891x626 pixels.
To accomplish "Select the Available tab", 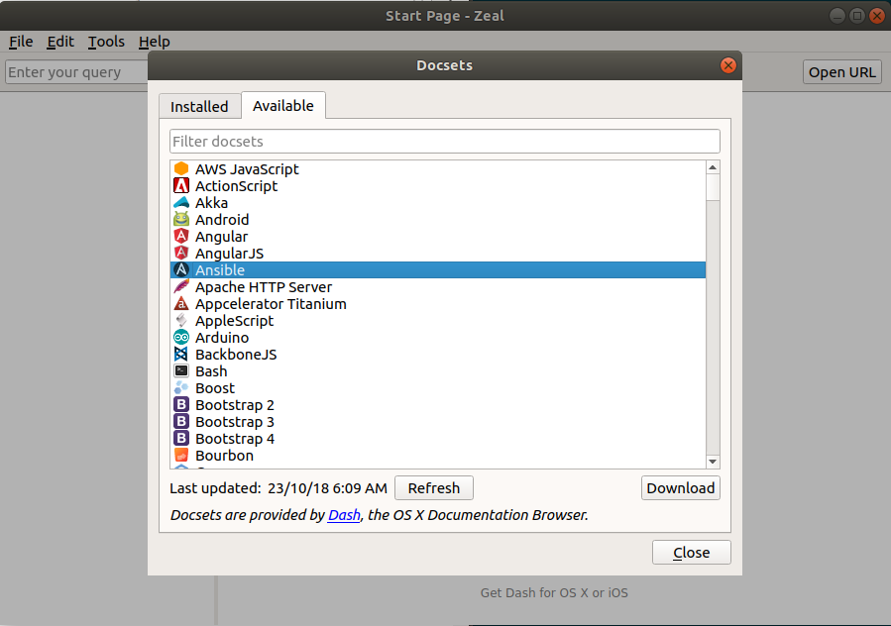I will coord(283,106).
